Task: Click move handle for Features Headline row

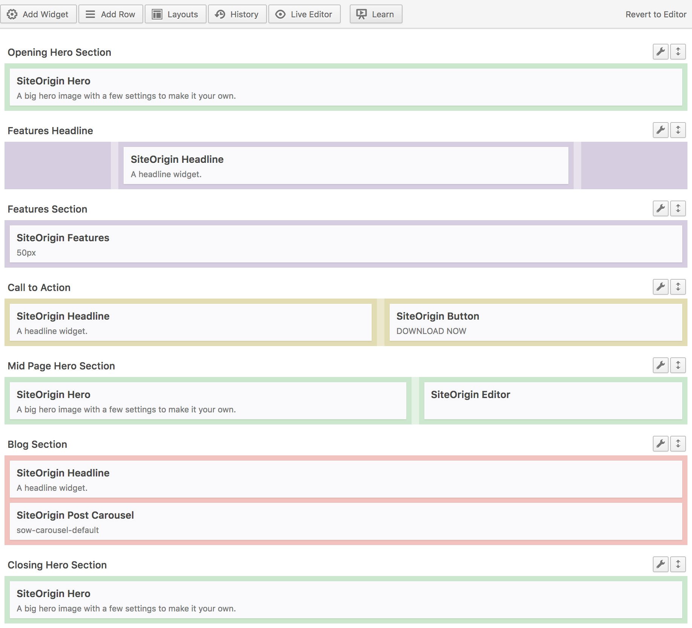Action: (x=678, y=130)
